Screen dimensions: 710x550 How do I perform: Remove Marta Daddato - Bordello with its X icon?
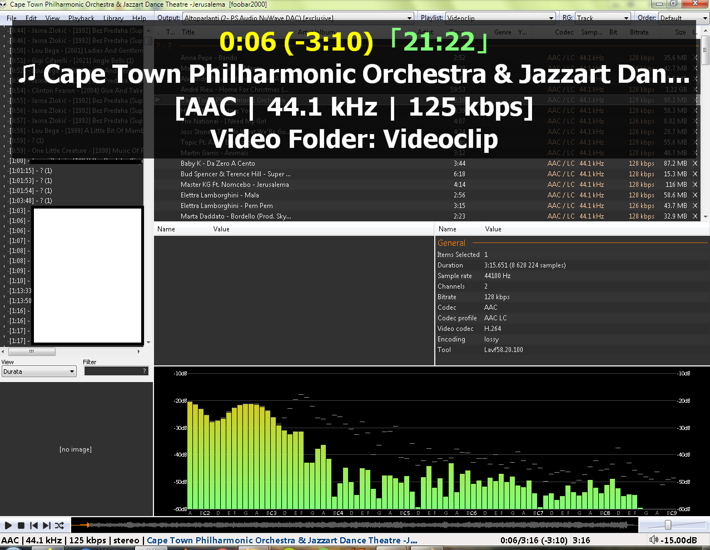[695, 216]
